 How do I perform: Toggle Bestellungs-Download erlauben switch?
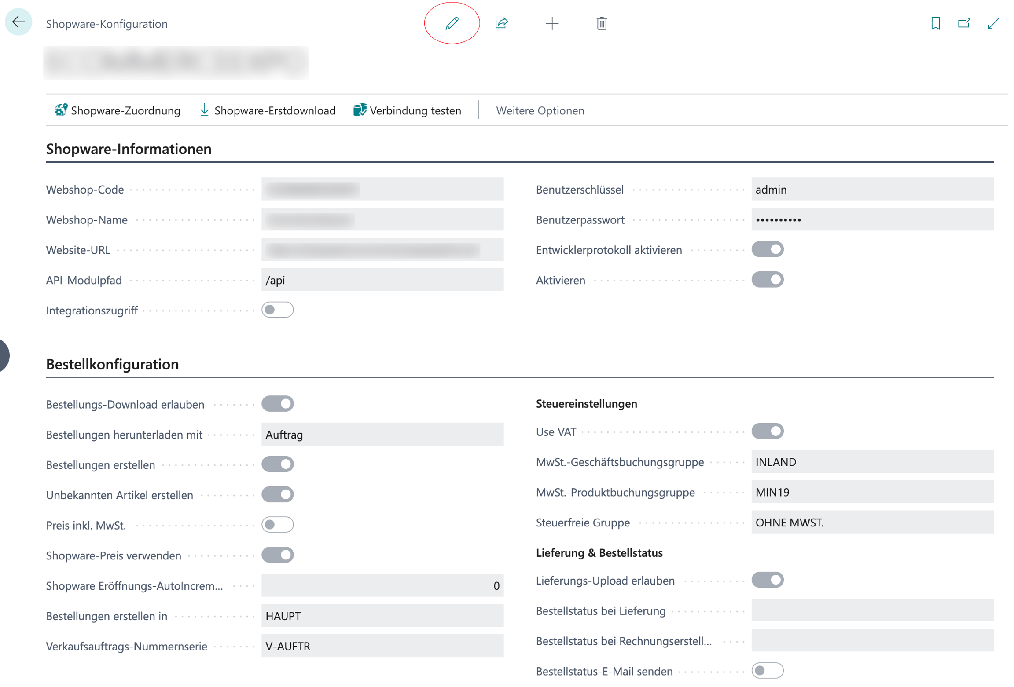[277, 404]
